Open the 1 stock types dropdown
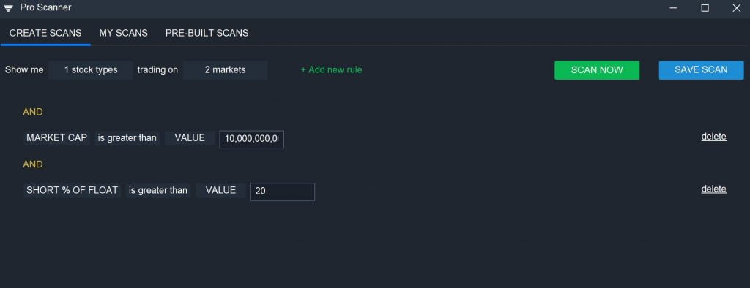The width and height of the screenshot is (750, 288). [91, 69]
